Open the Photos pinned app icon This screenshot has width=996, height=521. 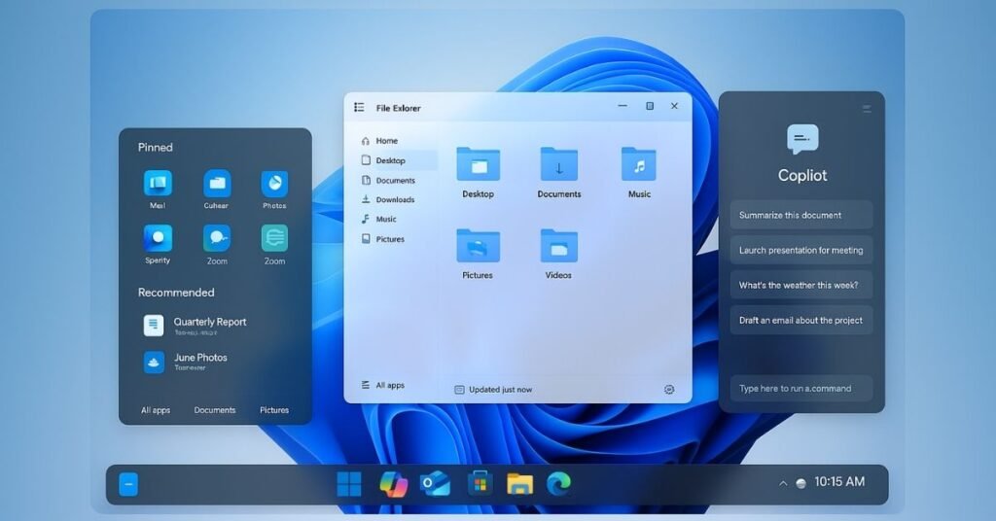(274, 183)
